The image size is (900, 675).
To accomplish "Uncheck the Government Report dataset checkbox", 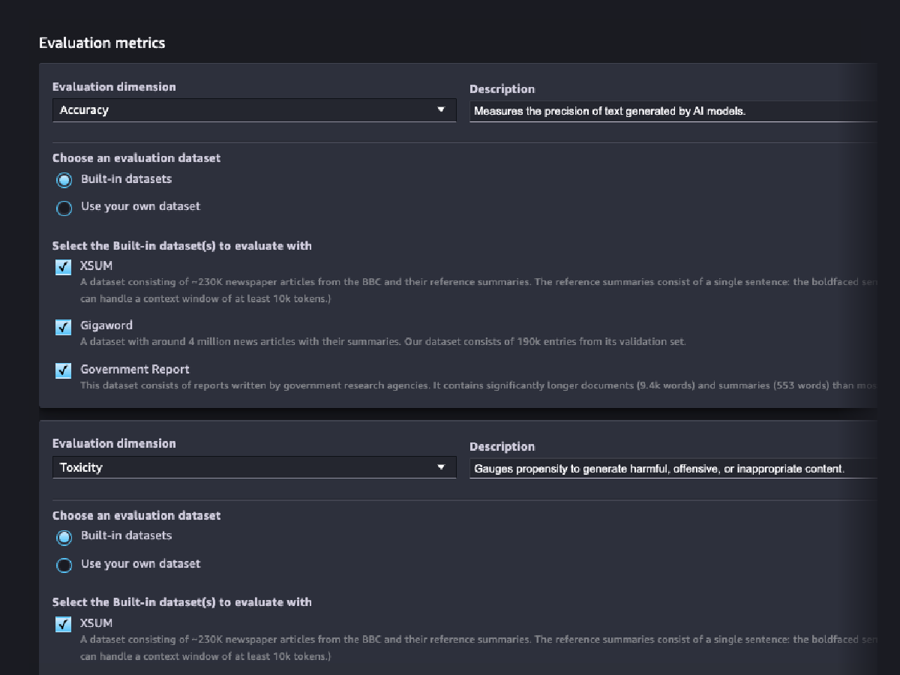I will pyautogui.click(x=64, y=370).
